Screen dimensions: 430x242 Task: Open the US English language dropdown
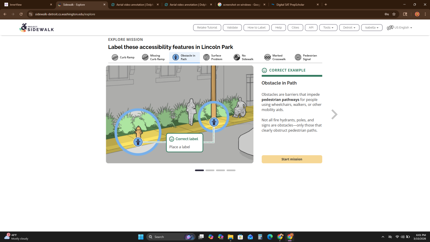399,28
